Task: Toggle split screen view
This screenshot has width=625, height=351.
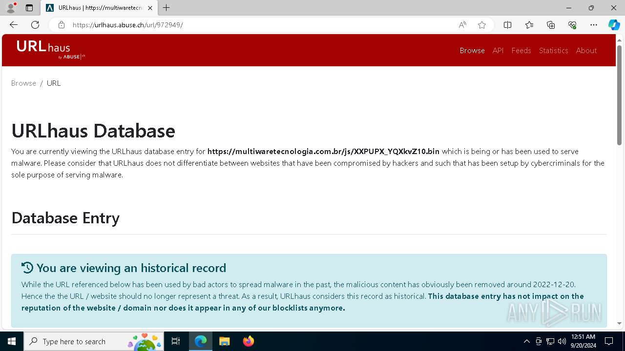Action: click(x=508, y=25)
